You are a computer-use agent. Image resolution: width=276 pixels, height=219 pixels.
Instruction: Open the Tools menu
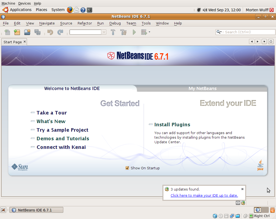tap(146, 23)
